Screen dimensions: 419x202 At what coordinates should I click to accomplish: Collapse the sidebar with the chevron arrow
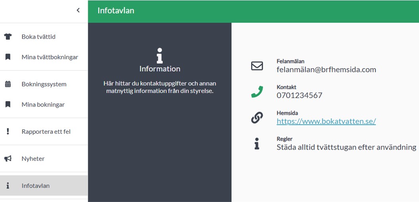(x=78, y=10)
